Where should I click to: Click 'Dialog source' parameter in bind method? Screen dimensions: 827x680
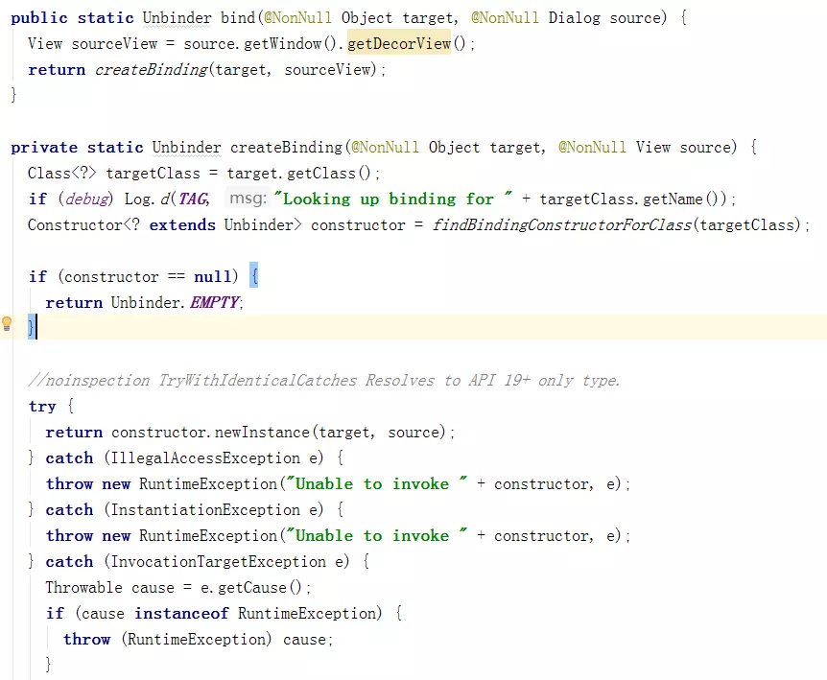click(x=605, y=18)
